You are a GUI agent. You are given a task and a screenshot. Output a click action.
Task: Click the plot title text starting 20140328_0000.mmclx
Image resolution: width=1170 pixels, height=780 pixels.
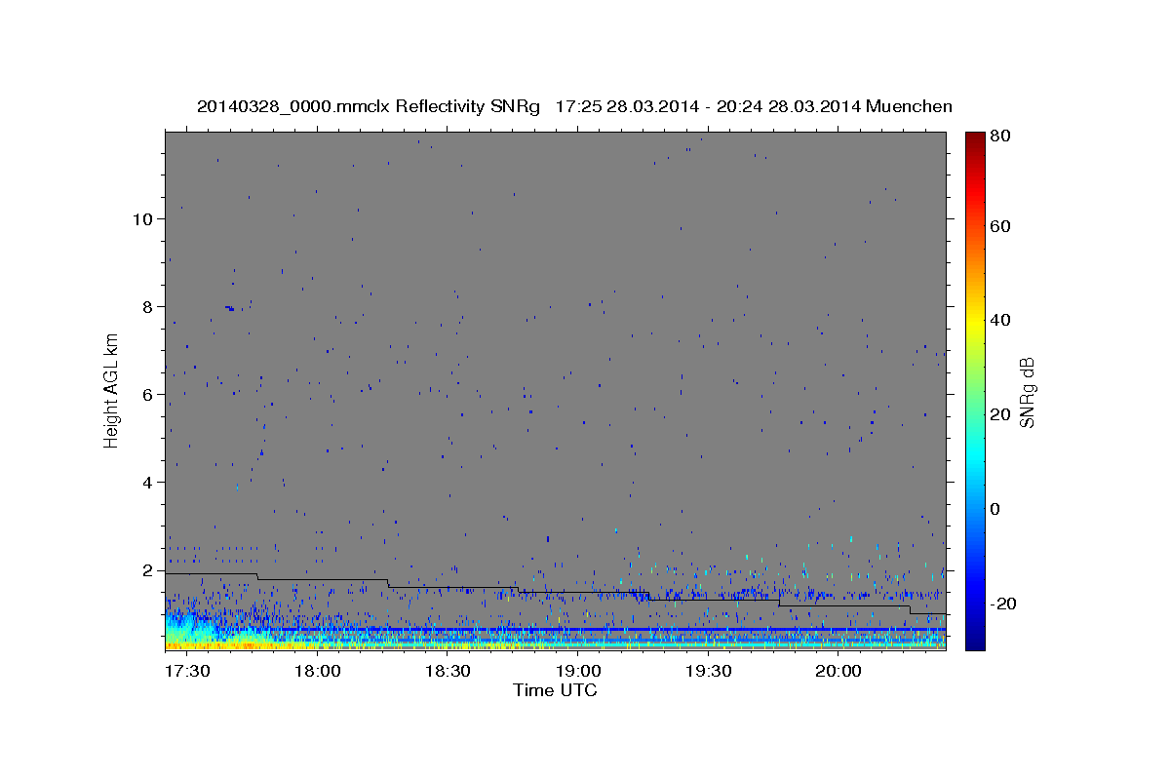click(574, 106)
